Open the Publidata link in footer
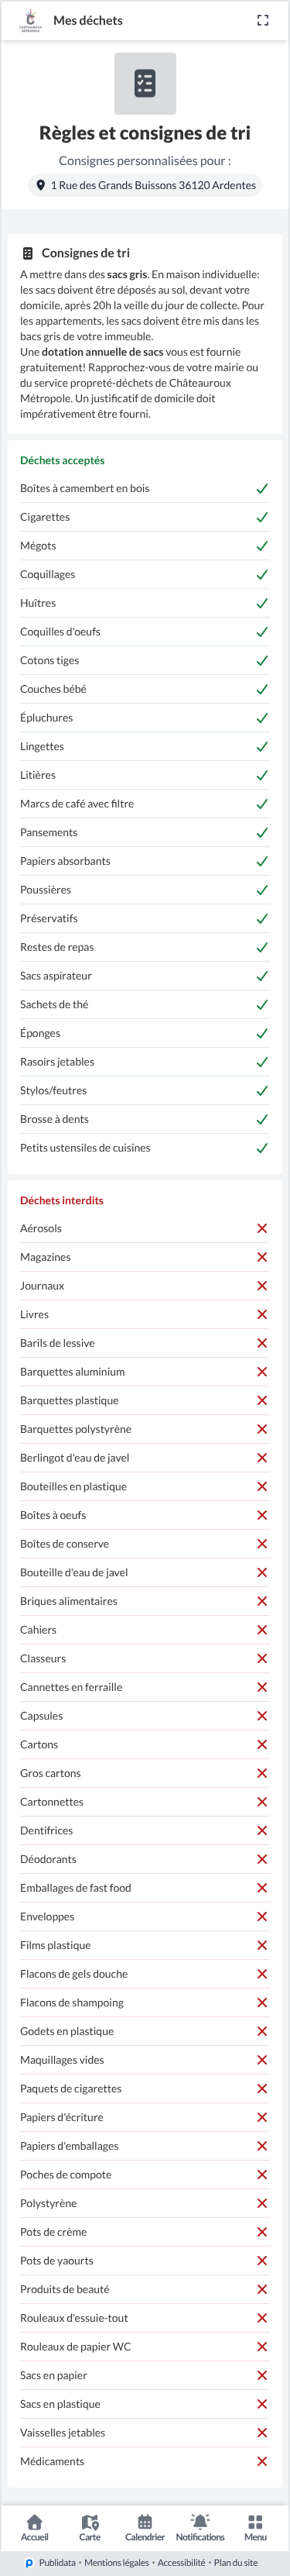Screen dimensions: 290x2576 coord(51,2563)
